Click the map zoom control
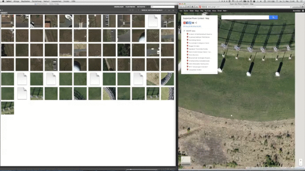The width and height of the screenshot is (305, 171). pyautogui.click(x=300, y=162)
